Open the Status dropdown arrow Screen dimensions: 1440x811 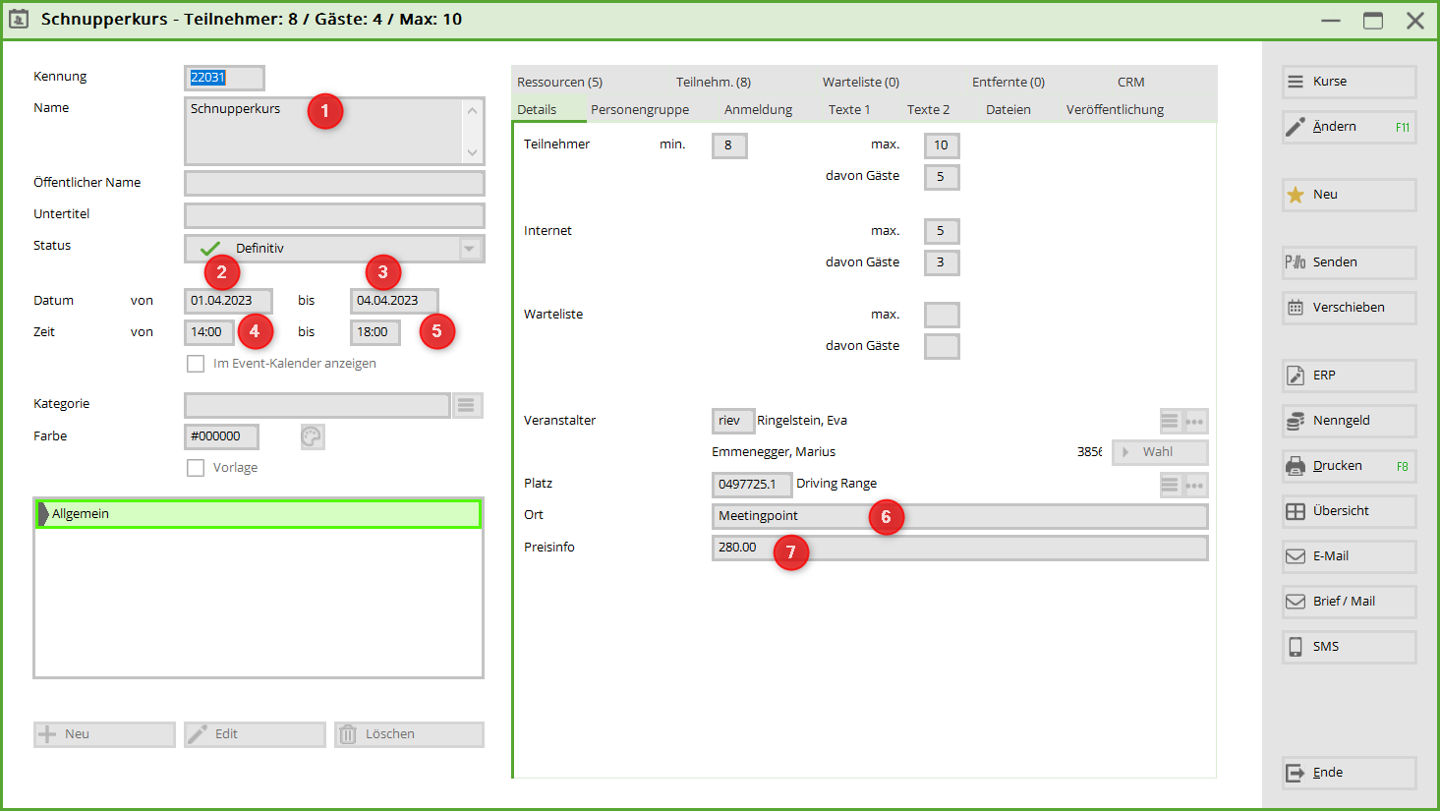[470, 249]
